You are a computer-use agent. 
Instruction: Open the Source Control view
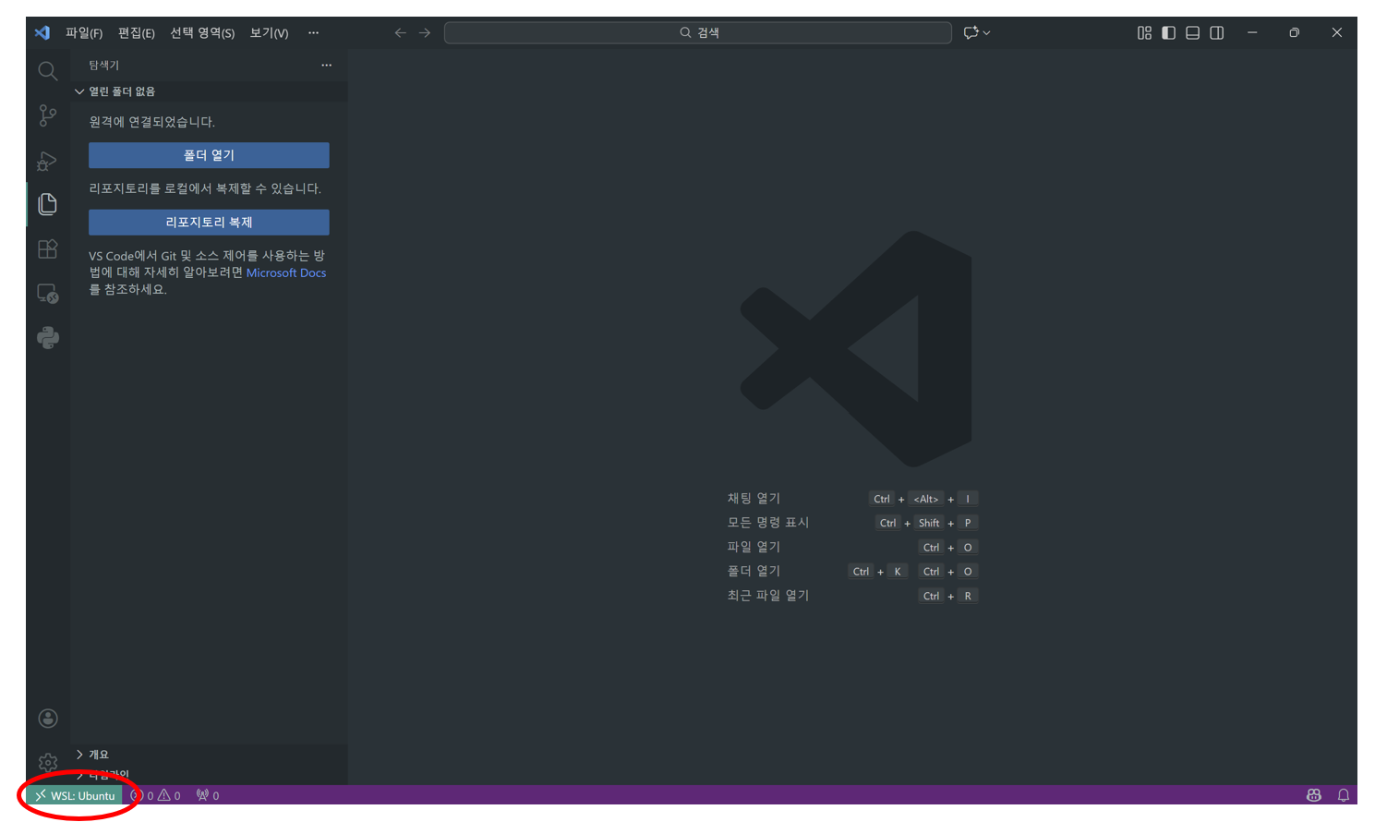point(48,115)
